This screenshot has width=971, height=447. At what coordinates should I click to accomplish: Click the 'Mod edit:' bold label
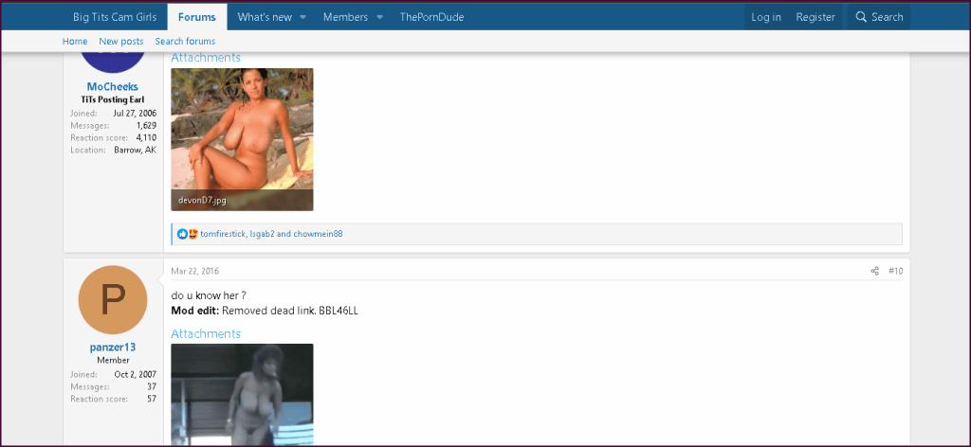pos(195,311)
